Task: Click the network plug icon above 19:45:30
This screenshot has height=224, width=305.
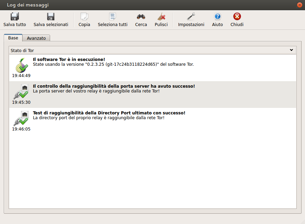Action: tap(21, 91)
